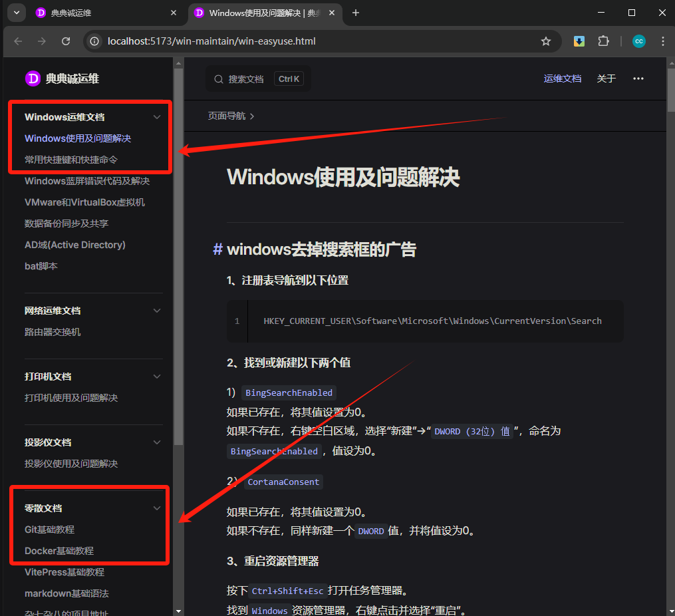The image size is (675, 616).
Task: Collapse the 打印机文档 section chevron
Action: (157, 377)
